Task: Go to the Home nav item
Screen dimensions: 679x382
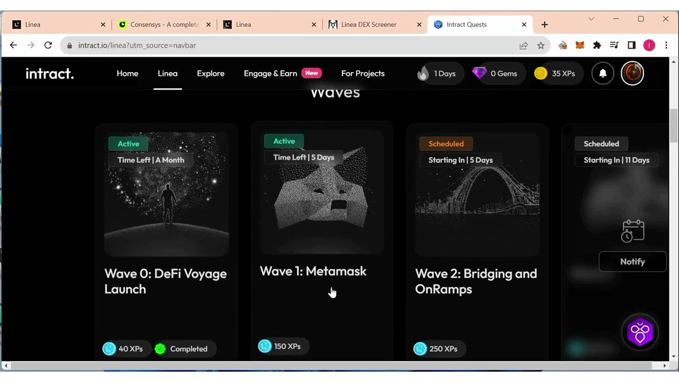Action: click(127, 74)
